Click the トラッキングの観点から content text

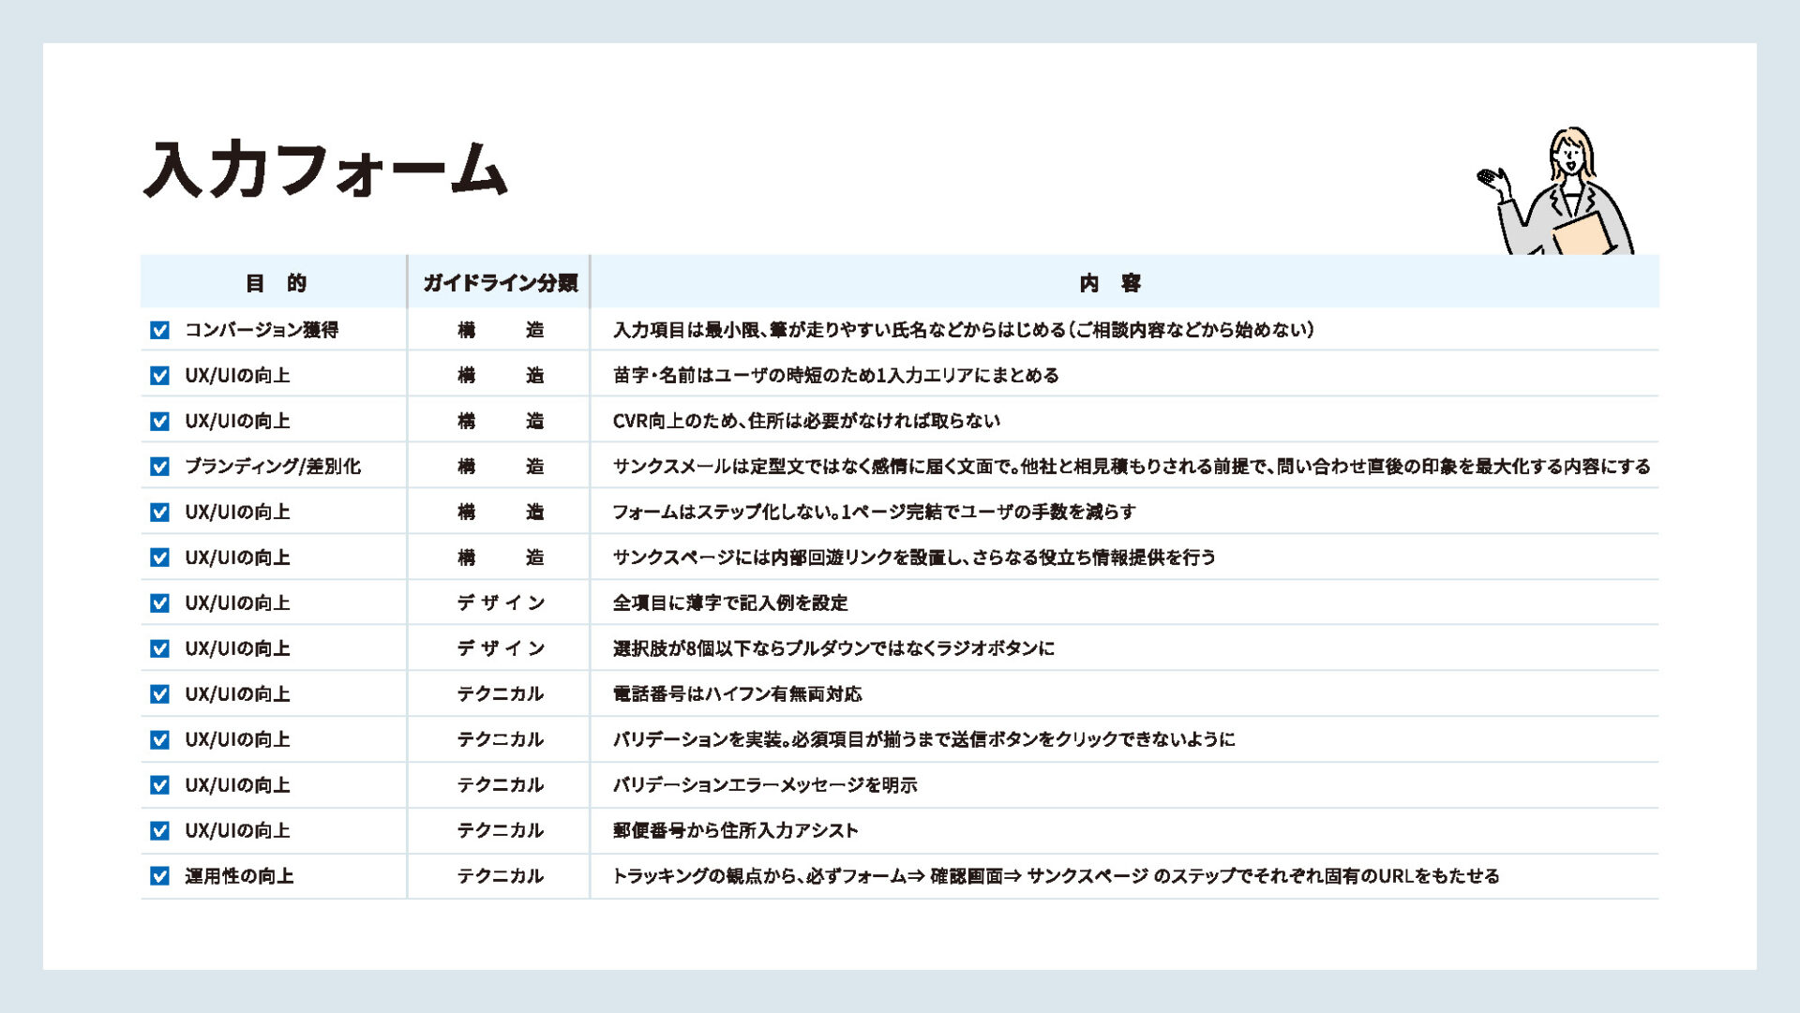pyautogui.click(x=1056, y=876)
